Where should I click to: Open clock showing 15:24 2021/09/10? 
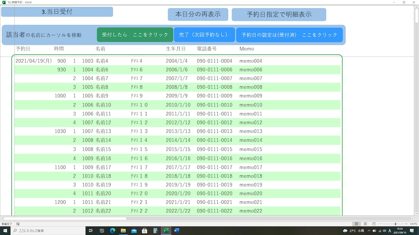point(400,231)
